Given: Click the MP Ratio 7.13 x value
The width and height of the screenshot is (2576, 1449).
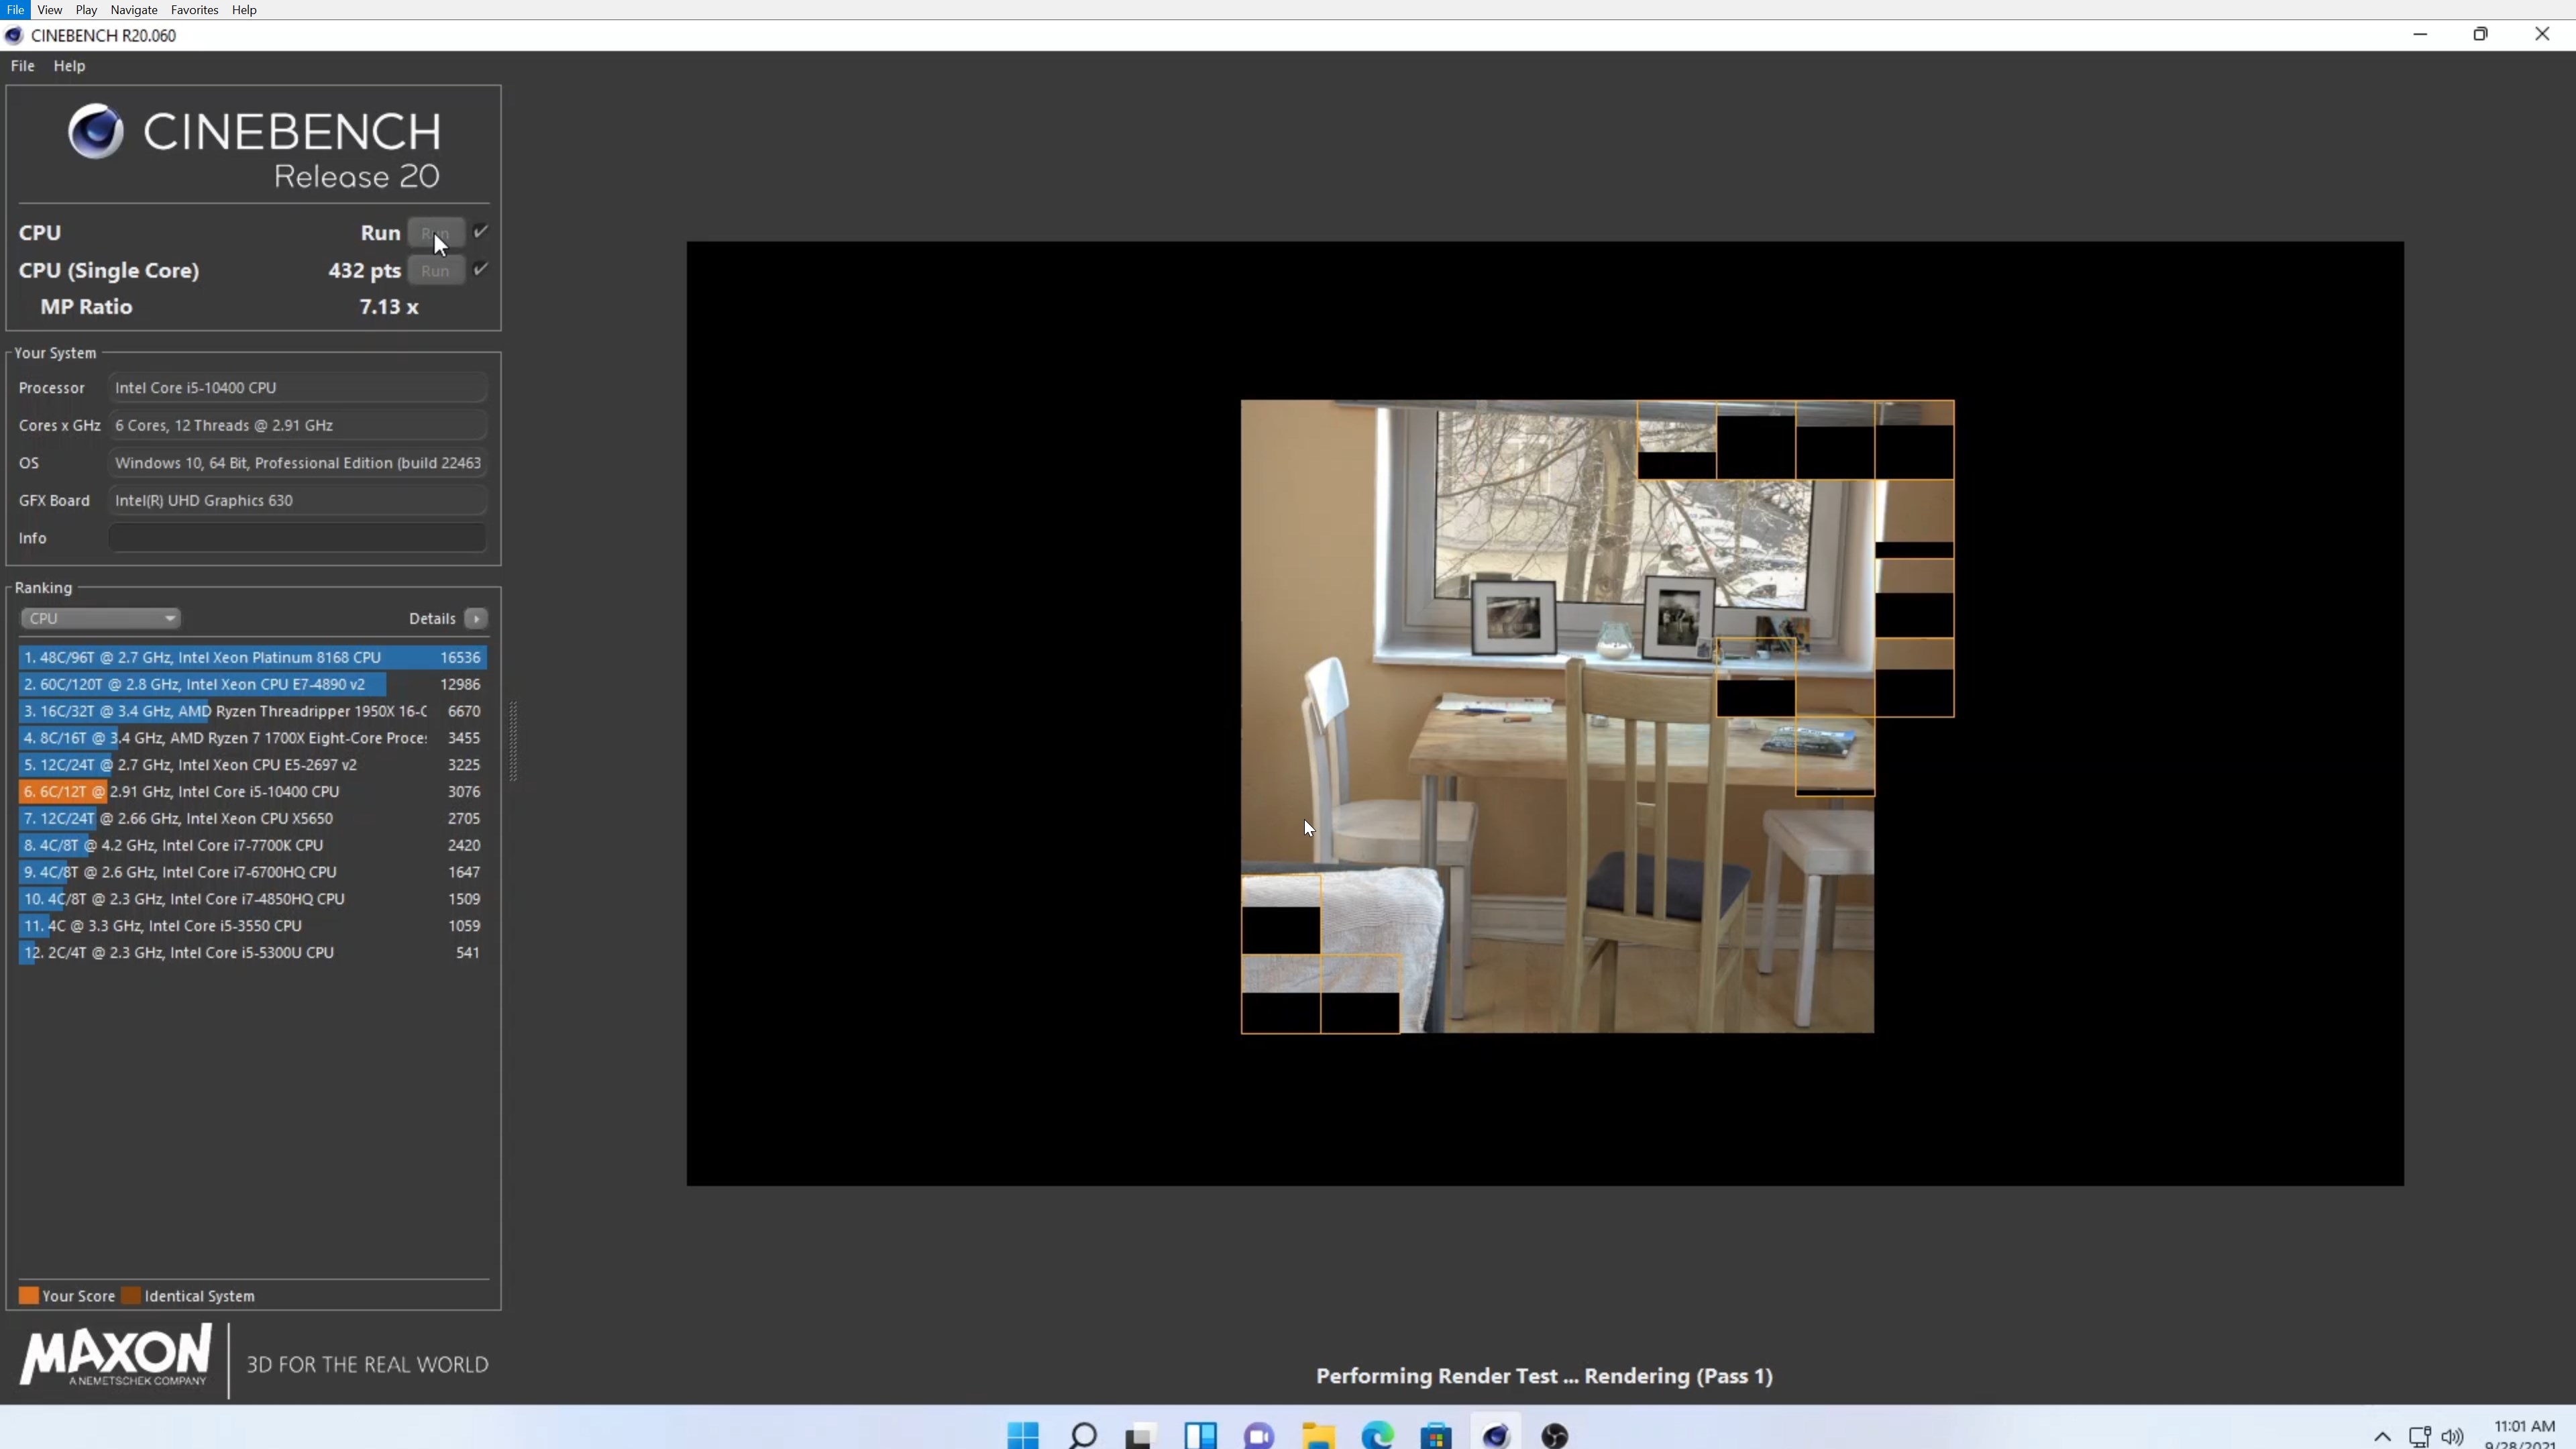Looking at the screenshot, I should [389, 307].
